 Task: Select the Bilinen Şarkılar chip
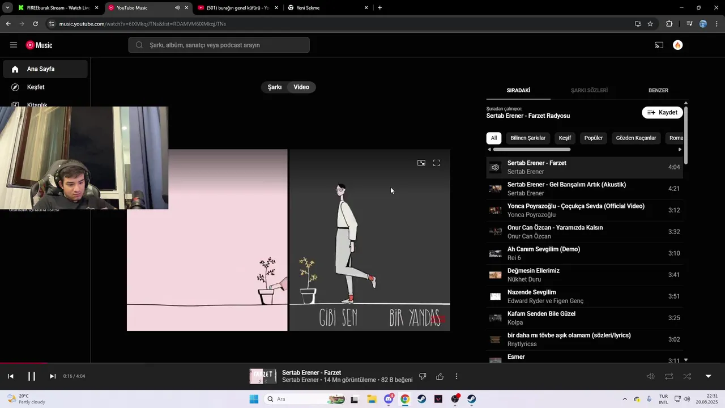point(528,138)
